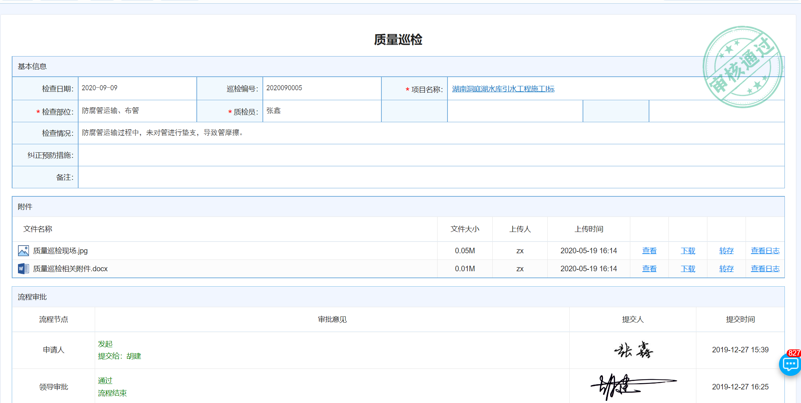This screenshot has height=403, width=801.
Task: Click the 质量巡检现场.jpg file name
Action: [x=60, y=251]
